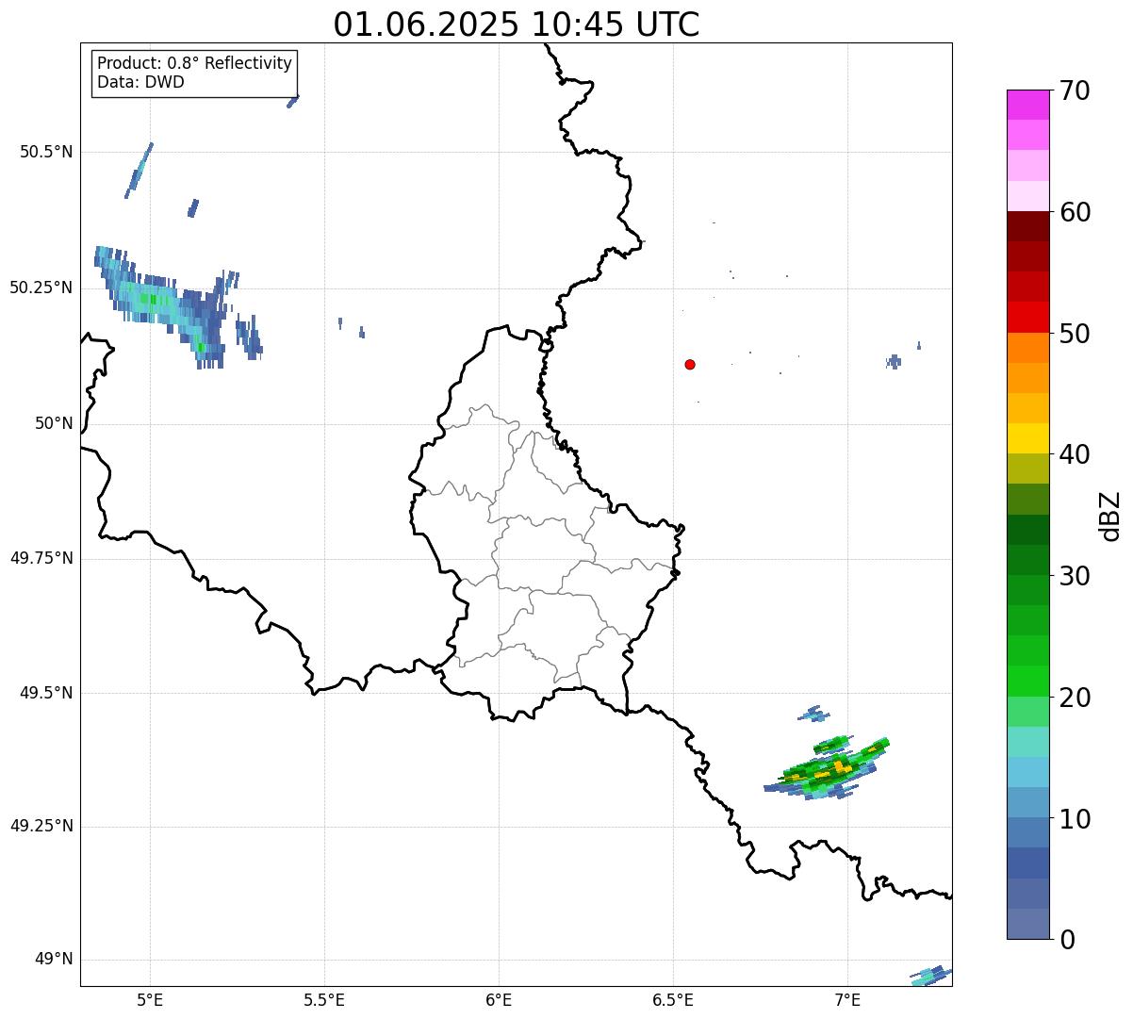Click the dBZ colorbar axis label
This screenshot has height=1019, width=1133.
tap(1110, 515)
